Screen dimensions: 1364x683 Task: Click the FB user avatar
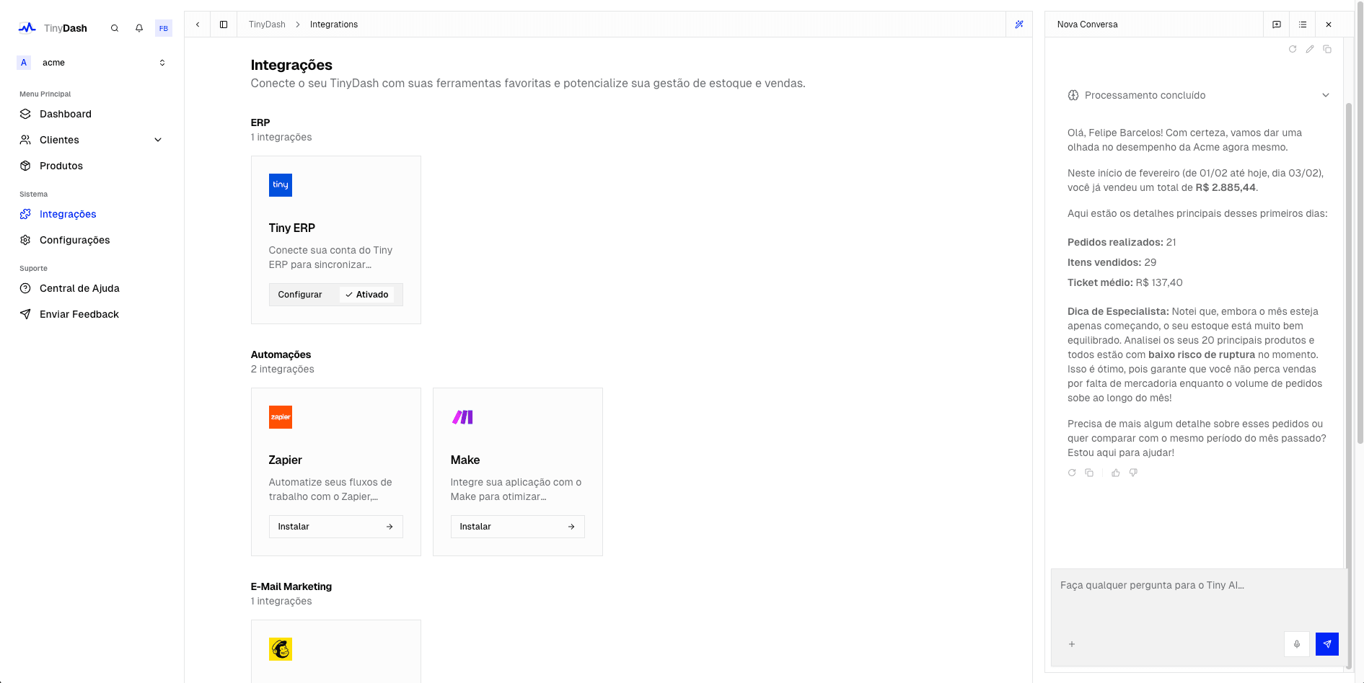tap(164, 28)
